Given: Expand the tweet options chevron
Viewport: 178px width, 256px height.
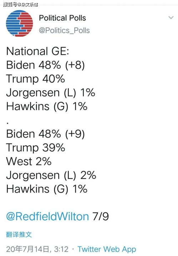Looking at the screenshot, I should point(171,17).
